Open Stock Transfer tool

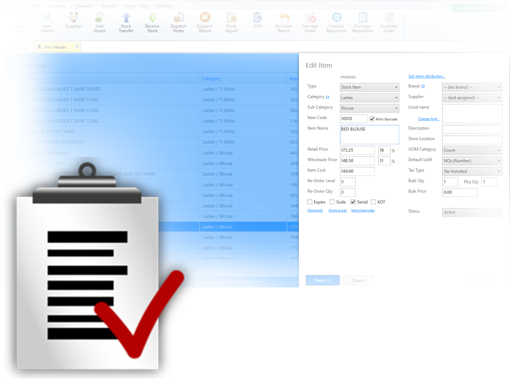point(126,22)
